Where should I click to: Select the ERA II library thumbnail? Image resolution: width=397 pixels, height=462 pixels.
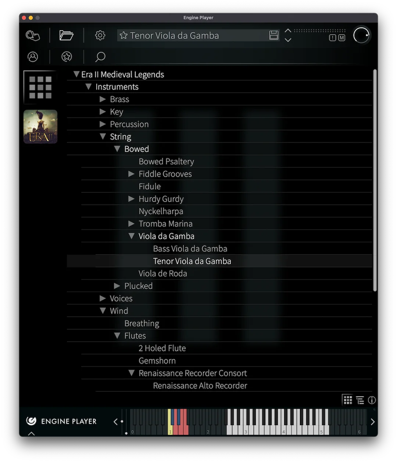point(40,127)
